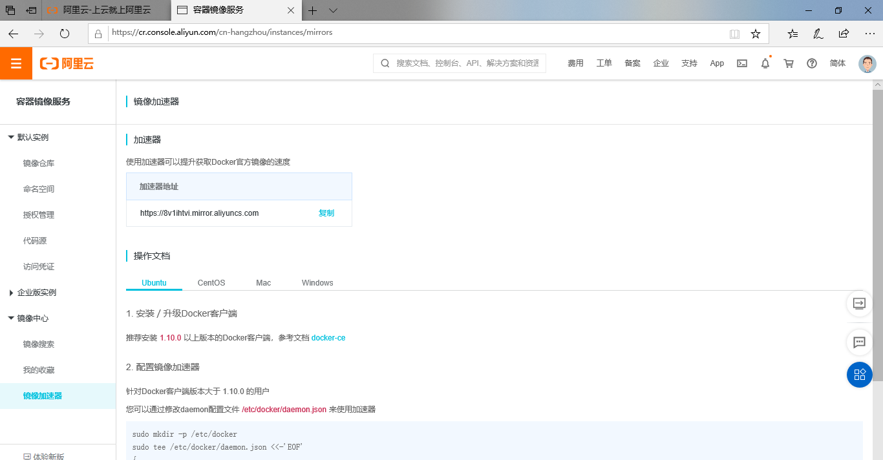Image resolution: width=883 pixels, height=460 pixels.
Task: Collapse the 镜像中心 section
Action: (11, 319)
